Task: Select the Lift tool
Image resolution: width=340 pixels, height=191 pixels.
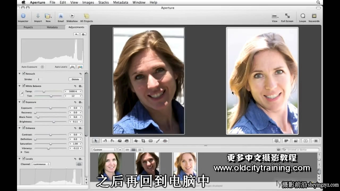Action: pos(120,141)
